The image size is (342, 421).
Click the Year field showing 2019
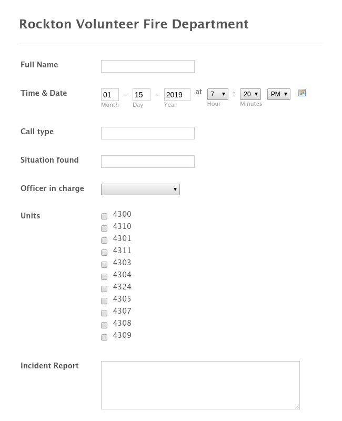(x=177, y=95)
